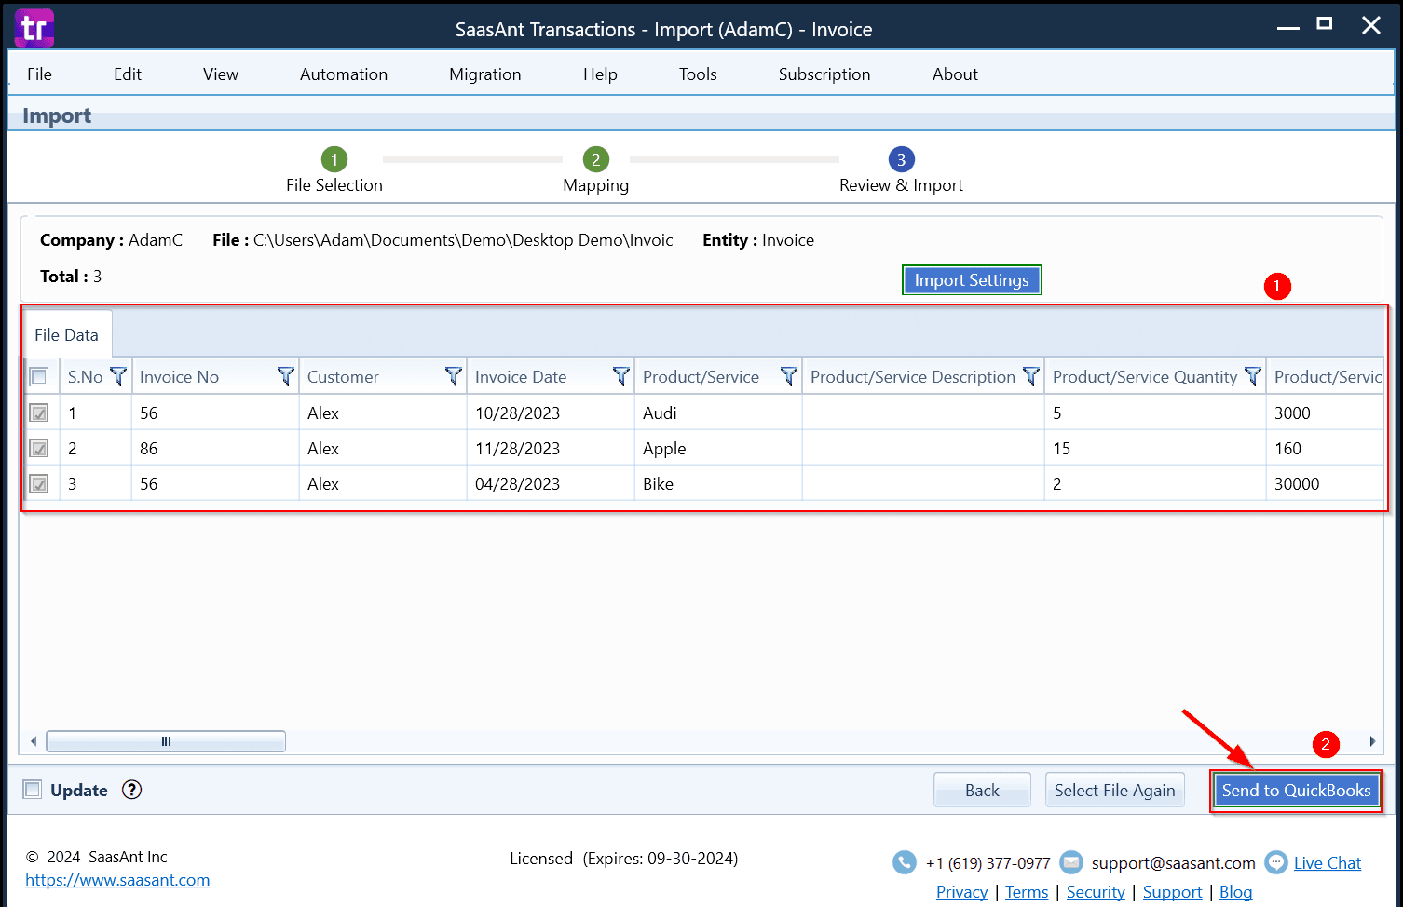Open the Edit menu
Viewport: 1403px width, 907px height.
[x=128, y=74]
